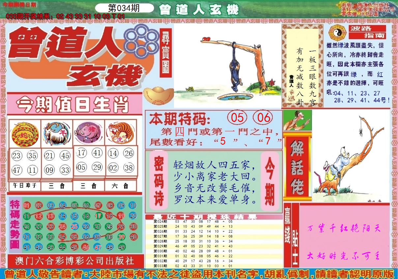Click the gold ingot icon
Screen dimensions: 398x279
tap(158, 95)
